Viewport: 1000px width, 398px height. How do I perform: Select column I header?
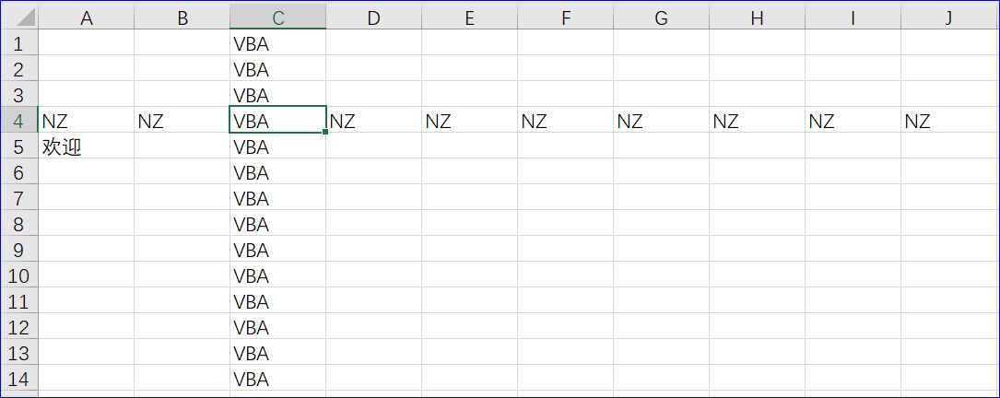click(853, 18)
